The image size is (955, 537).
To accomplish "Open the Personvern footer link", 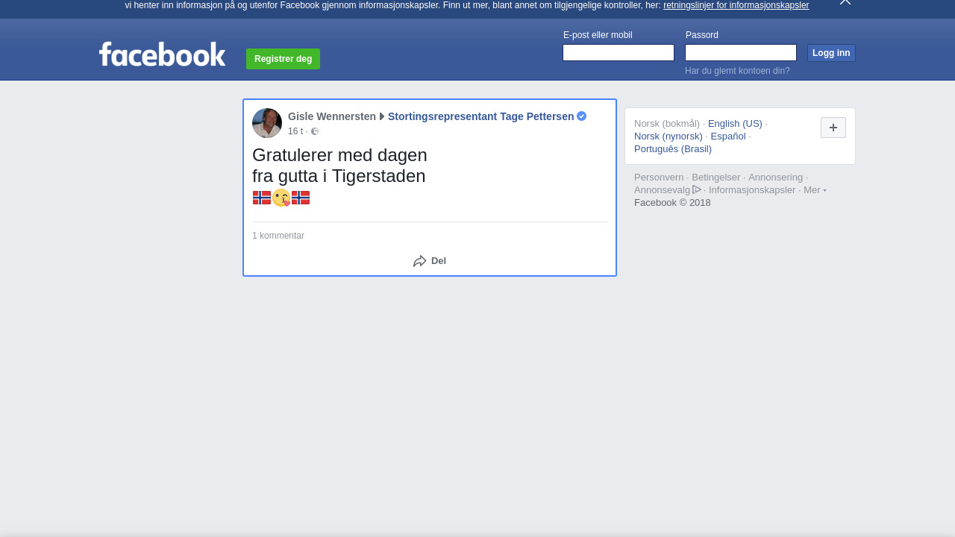I will pos(659,178).
